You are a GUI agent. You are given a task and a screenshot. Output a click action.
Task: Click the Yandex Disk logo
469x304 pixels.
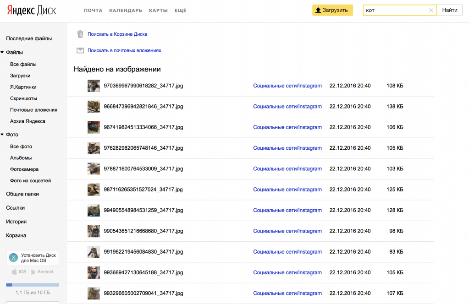click(x=32, y=11)
